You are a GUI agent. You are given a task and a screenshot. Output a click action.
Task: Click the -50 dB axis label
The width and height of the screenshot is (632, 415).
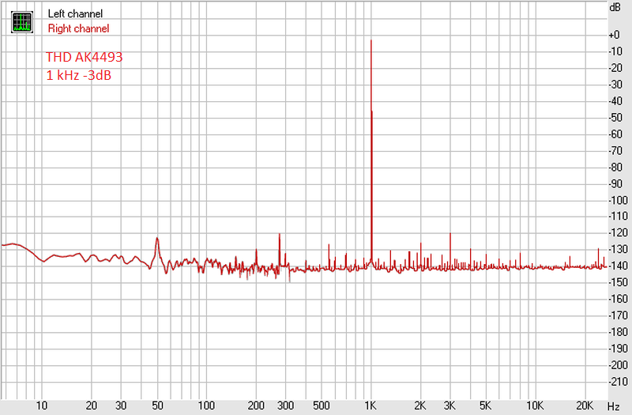615,118
